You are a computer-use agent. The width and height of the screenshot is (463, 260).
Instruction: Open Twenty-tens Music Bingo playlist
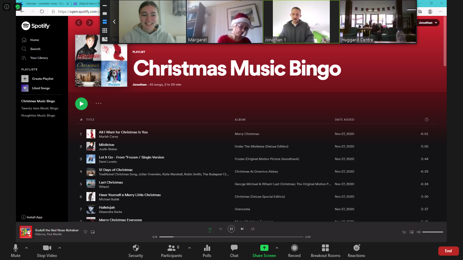(40, 108)
